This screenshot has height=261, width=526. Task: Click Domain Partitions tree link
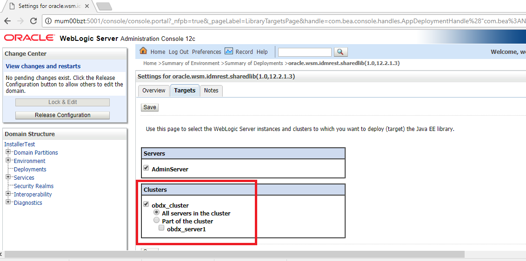pos(36,153)
